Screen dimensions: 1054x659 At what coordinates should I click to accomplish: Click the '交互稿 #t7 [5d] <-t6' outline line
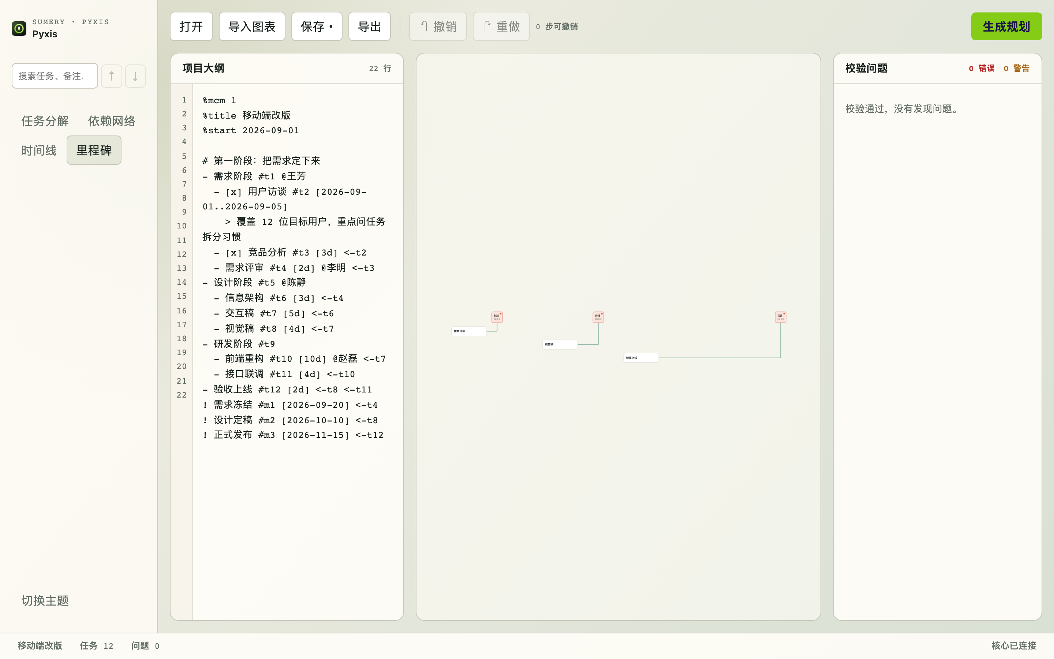coord(274,313)
